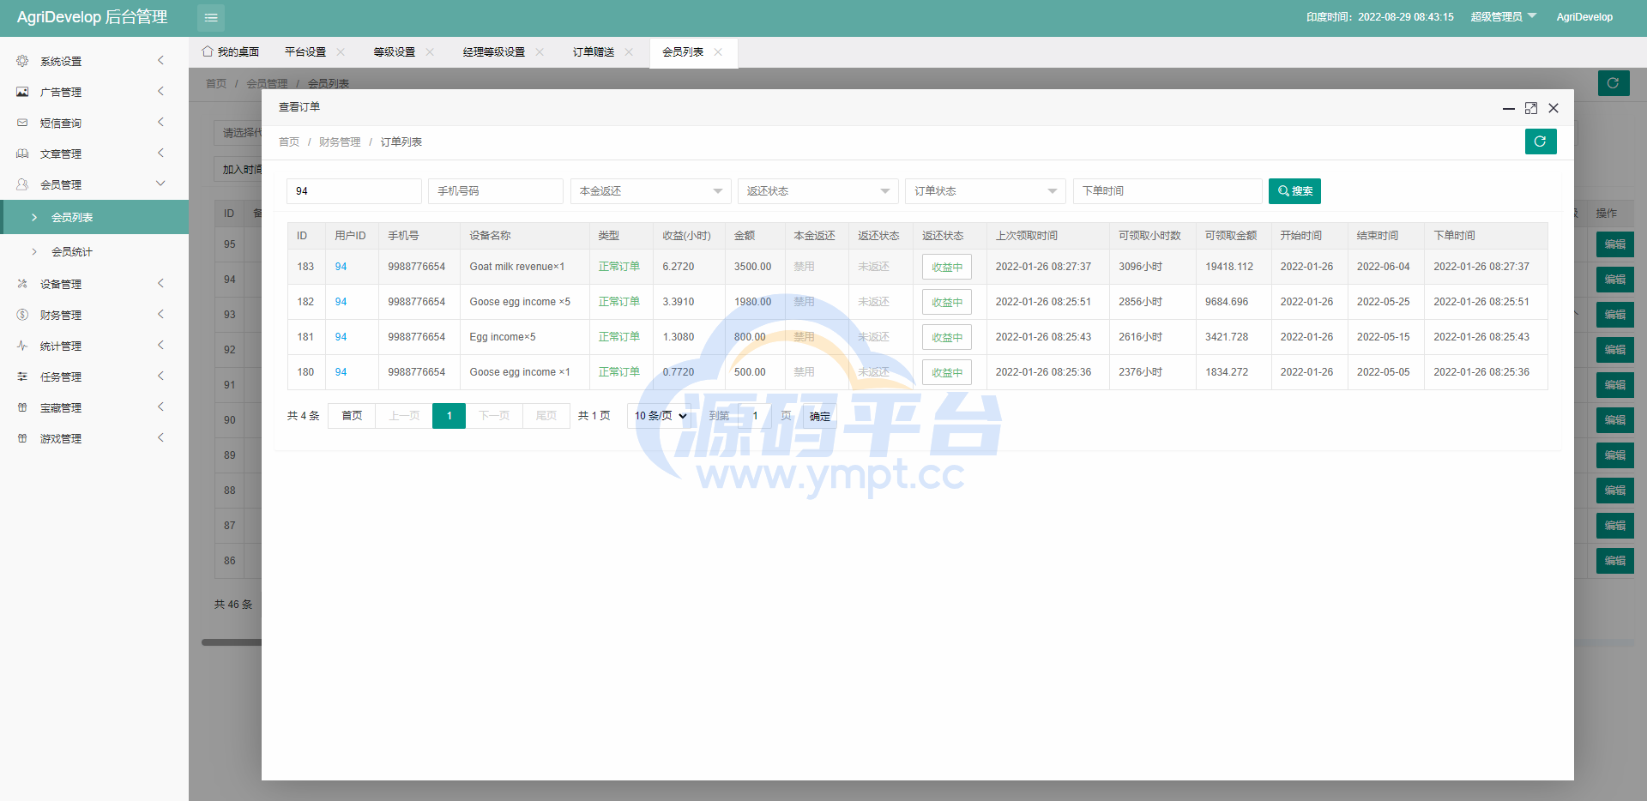
Task: Open the 订单状态 dropdown filter
Action: click(x=985, y=191)
